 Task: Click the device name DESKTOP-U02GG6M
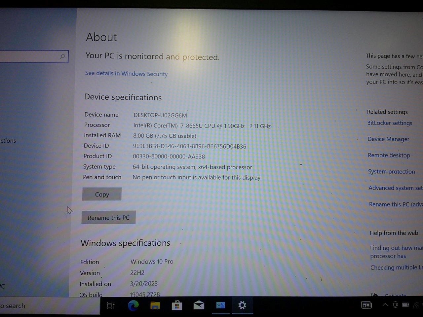160,115
